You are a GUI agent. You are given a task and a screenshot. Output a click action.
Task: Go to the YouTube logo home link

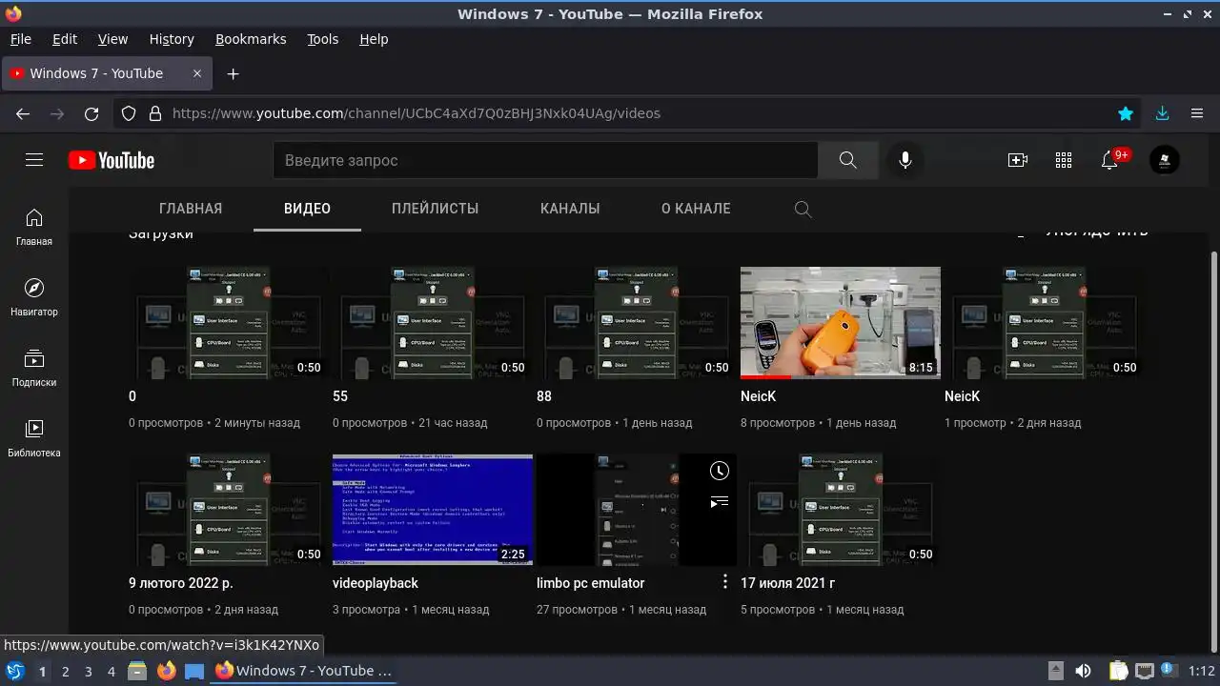(x=112, y=160)
